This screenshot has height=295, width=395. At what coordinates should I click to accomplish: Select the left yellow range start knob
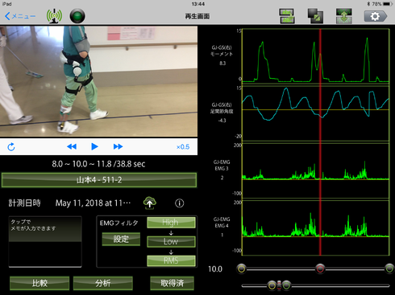(242, 268)
